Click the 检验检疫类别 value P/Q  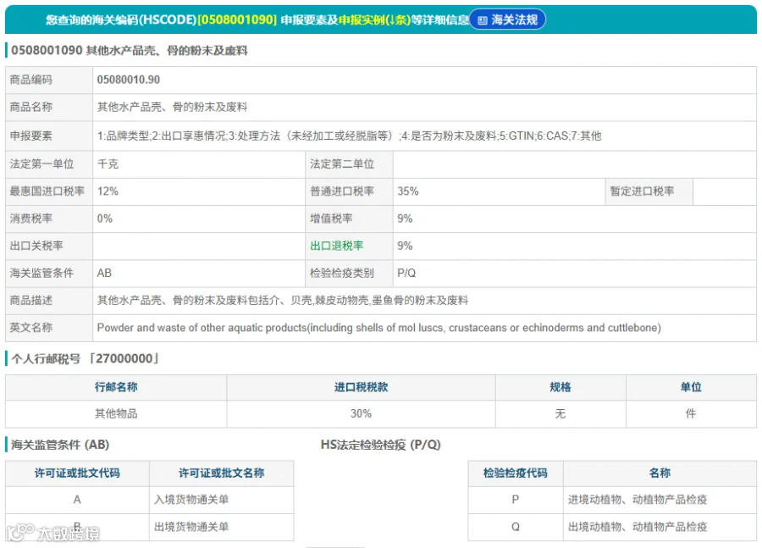(x=406, y=273)
